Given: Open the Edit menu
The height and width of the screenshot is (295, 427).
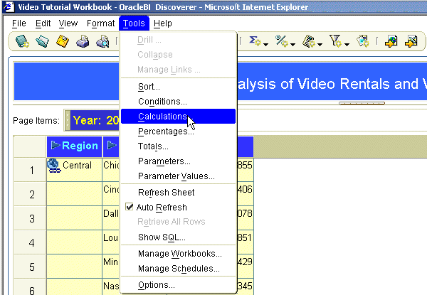Looking at the screenshot, I should coord(43,23).
